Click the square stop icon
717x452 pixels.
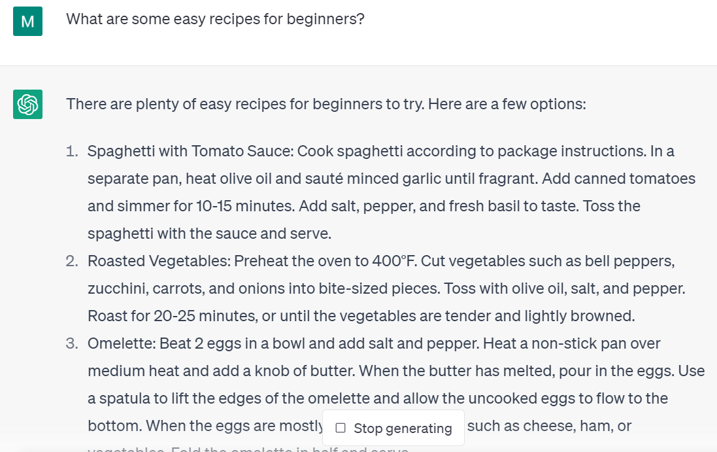point(341,428)
